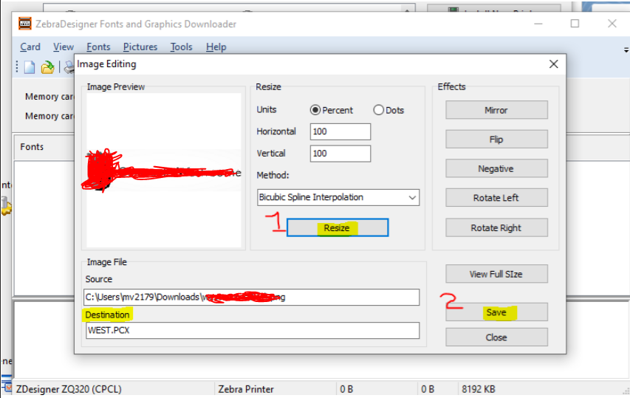This screenshot has height=398, width=630.
Task: Rotate the image left
Action: (x=496, y=198)
